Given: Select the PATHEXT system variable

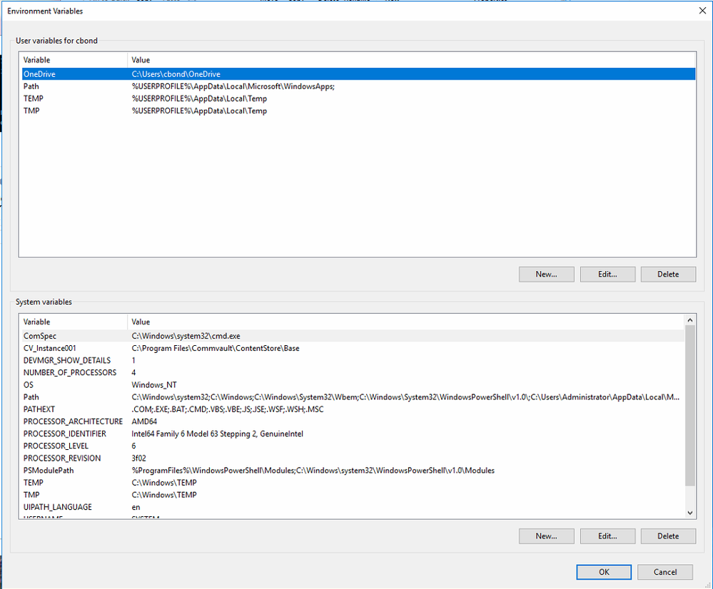Looking at the screenshot, I should tap(353, 409).
